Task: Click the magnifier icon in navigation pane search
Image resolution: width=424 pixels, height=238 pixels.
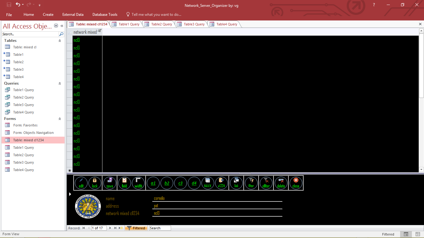Action: point(61,34)
